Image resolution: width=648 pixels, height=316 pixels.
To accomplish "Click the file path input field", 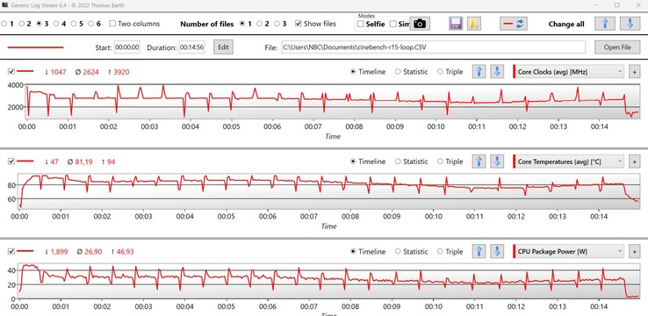I will click(x=434, y=47).
